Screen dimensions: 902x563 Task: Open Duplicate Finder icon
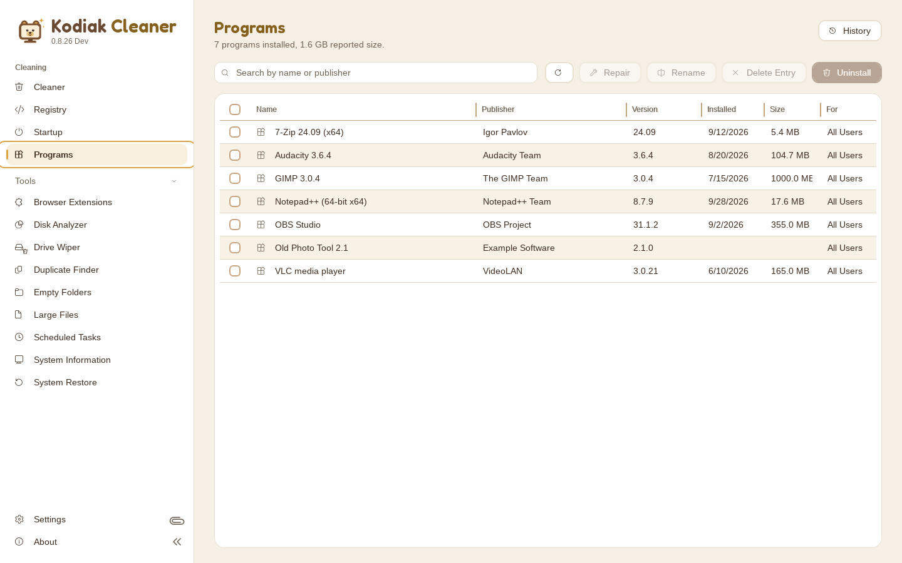19,270
